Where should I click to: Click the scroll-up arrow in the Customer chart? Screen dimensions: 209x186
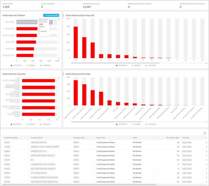59,78
